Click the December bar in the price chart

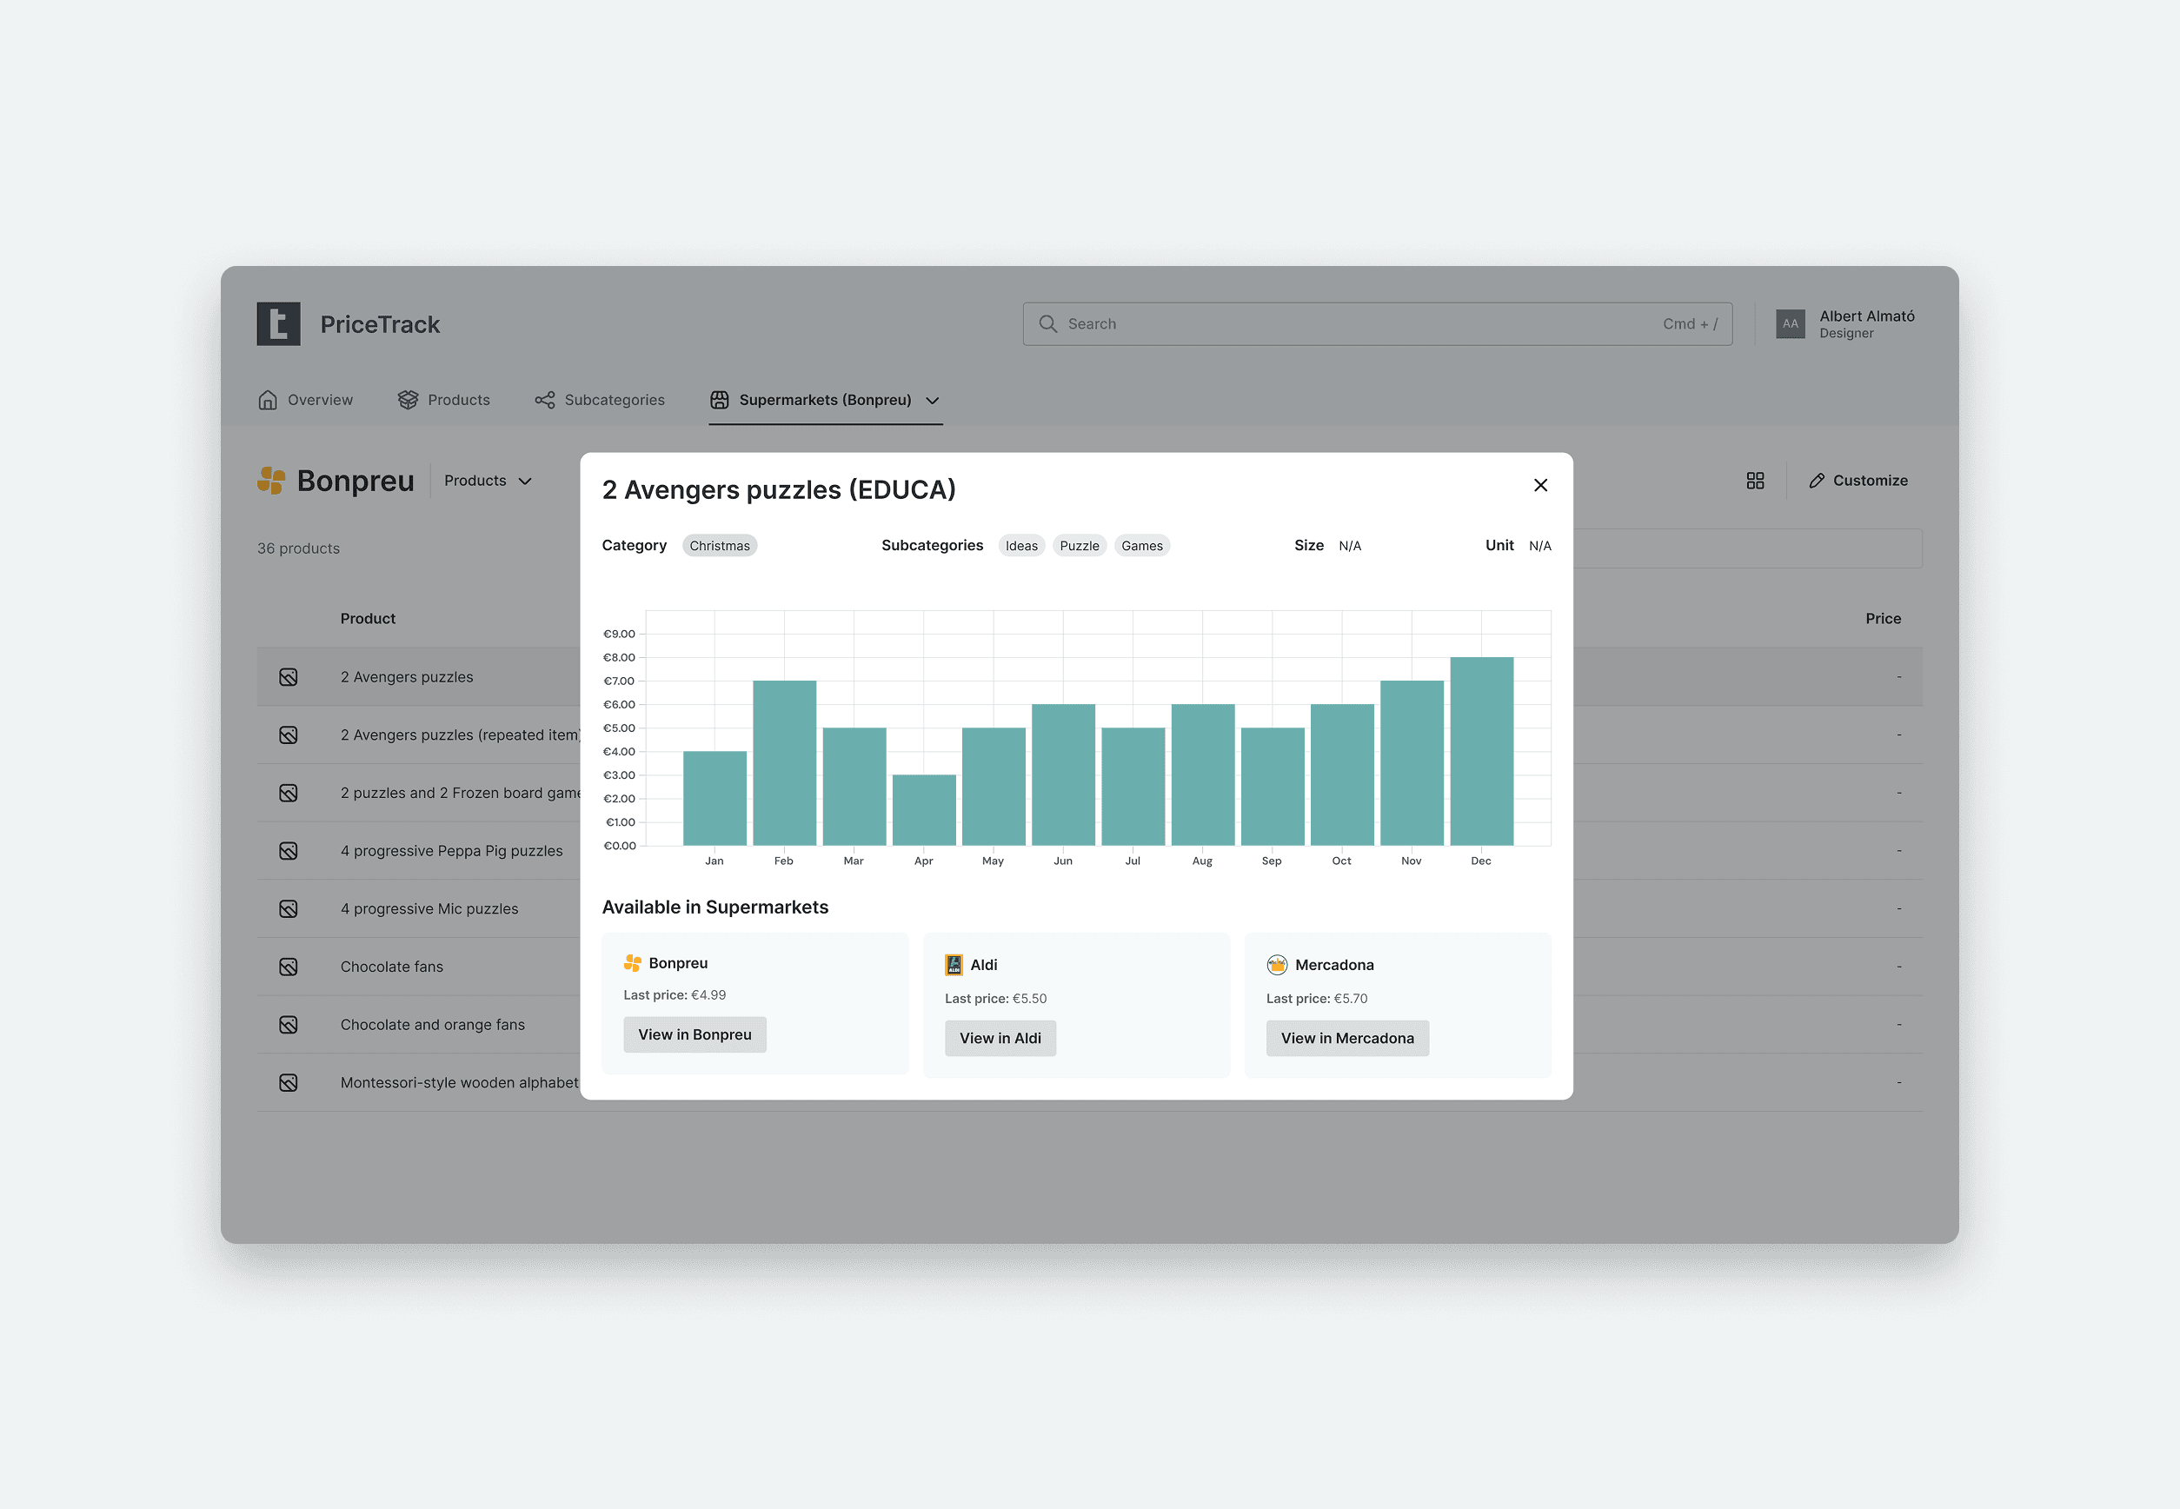[1480, 752]
